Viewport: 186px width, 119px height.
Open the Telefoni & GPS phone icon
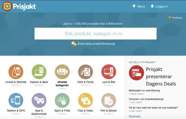click(16, 101)
